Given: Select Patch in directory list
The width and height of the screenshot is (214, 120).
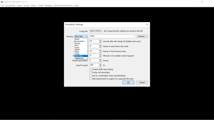Looking at the screenshot, I should point(81,52).
